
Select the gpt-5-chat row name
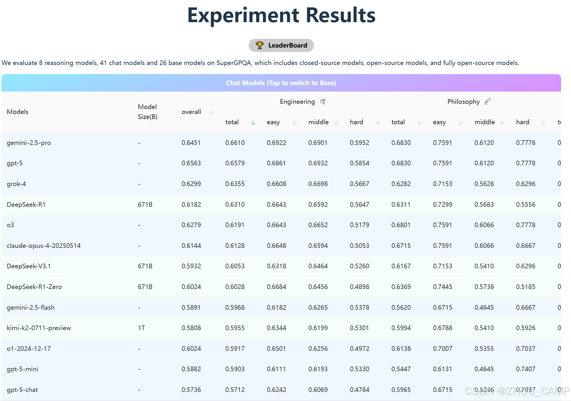tap(22, 390)
